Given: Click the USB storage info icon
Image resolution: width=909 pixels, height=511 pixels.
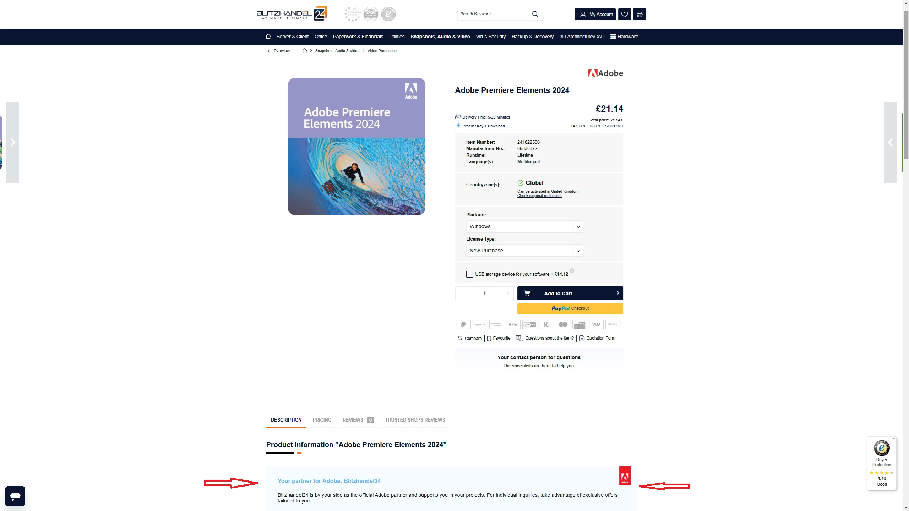Looking at the screenshot, I should [572, 271].
